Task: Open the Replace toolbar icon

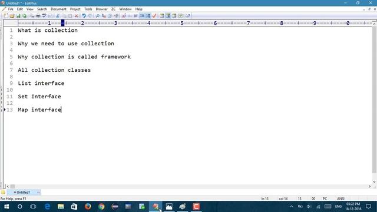Action: coord(104,16)
